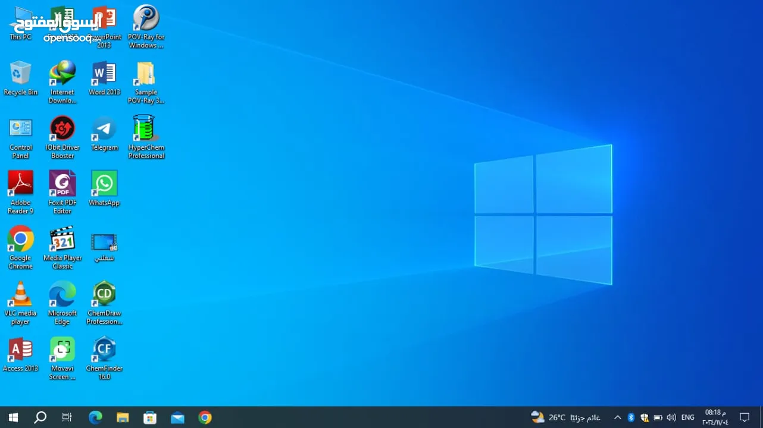The height and width of the screenshot is (428, 763).
Task: Open the clock and calendar flyout
Action: [715, 417]
